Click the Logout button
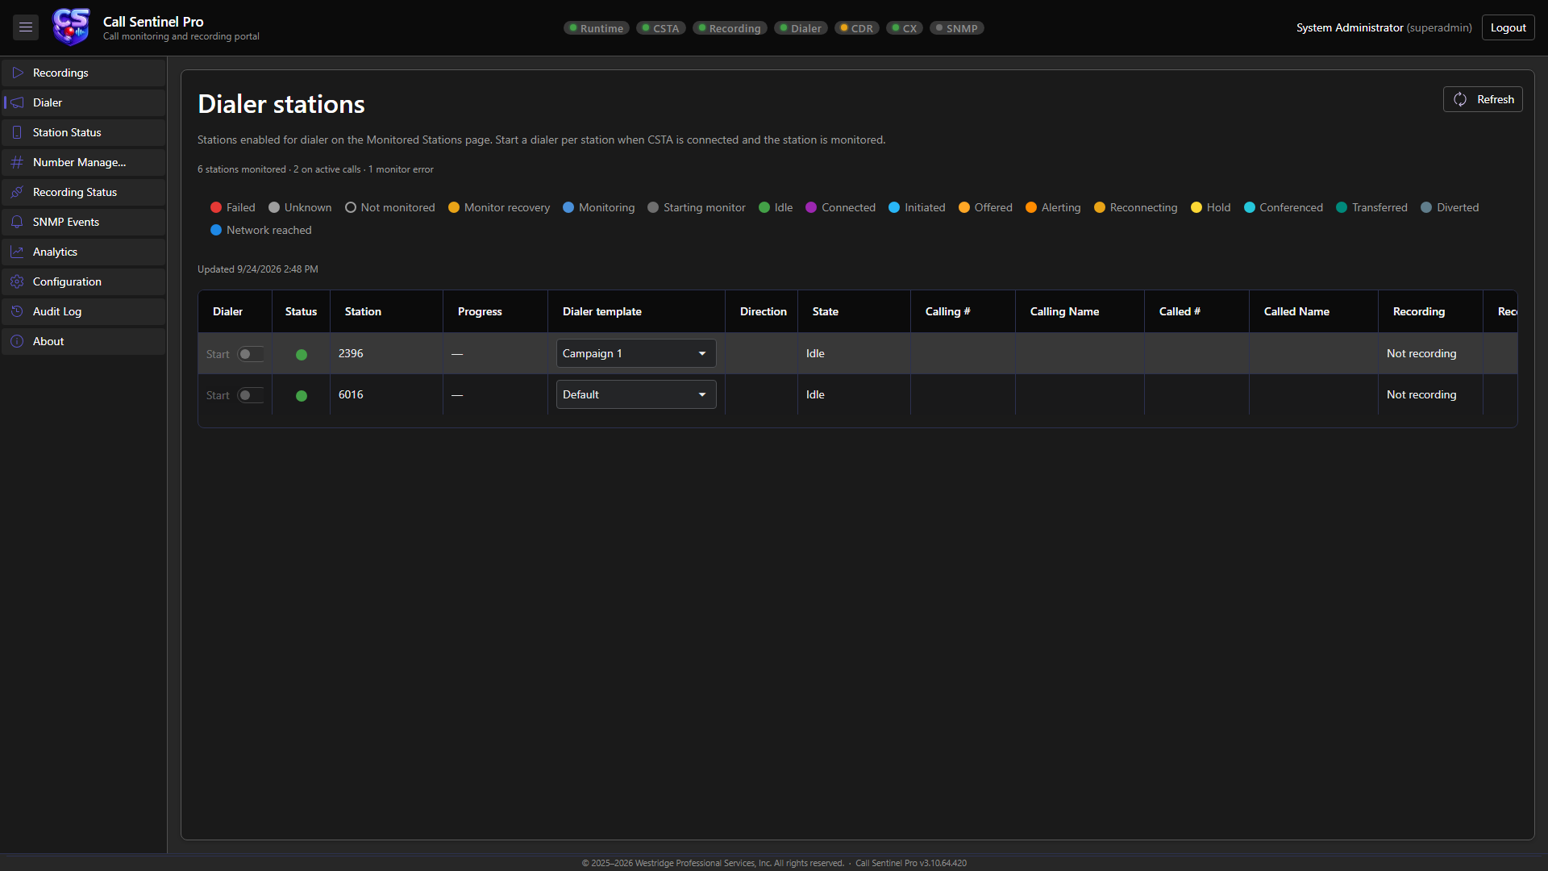Image resolution: width=1548 pixels, height=871 pixels. coord(1508,27)
